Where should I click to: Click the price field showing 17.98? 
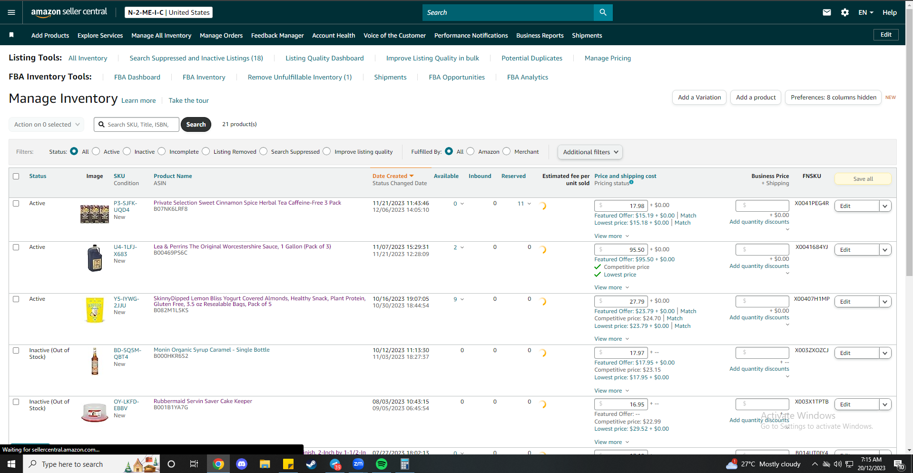tap(621, 206)
